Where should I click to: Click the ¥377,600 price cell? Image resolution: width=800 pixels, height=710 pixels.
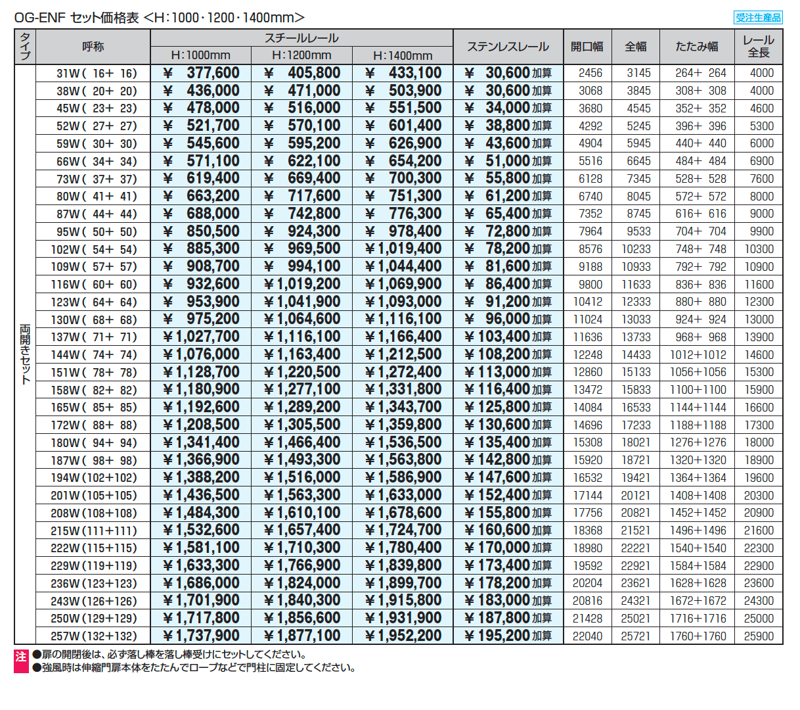tap(201, 73)
